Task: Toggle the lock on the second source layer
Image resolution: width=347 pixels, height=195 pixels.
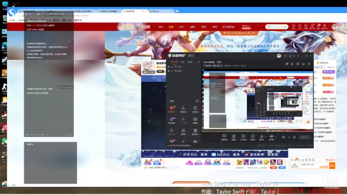Action: coord(172,71)
